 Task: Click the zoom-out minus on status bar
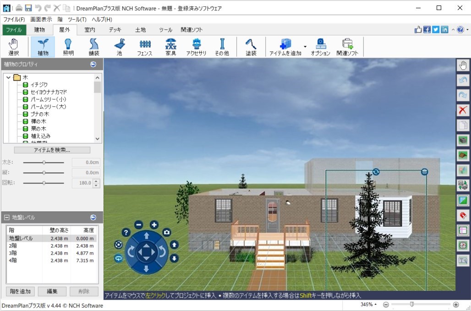click(x=386, y=305)
